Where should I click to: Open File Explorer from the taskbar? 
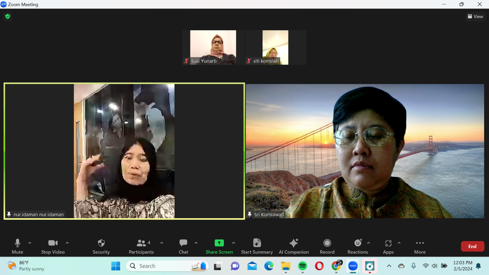point(286,266)
